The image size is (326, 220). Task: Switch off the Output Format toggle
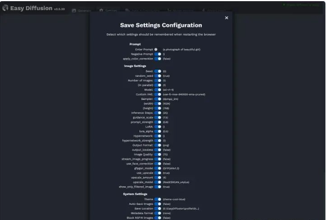pyautogui.click(x=157, y=145)
